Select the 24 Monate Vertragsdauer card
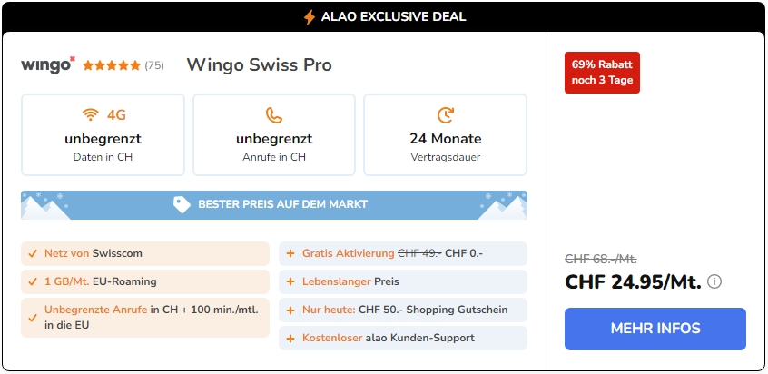This screenshot has height=374, width=768. click(x=445, y=134)
